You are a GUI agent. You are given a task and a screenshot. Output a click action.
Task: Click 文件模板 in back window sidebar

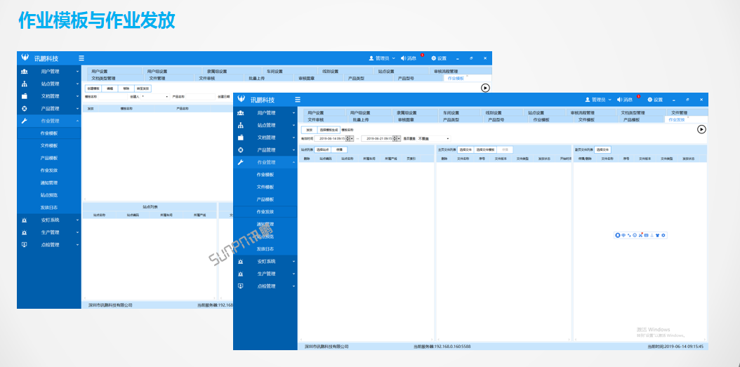pos(49,145)
